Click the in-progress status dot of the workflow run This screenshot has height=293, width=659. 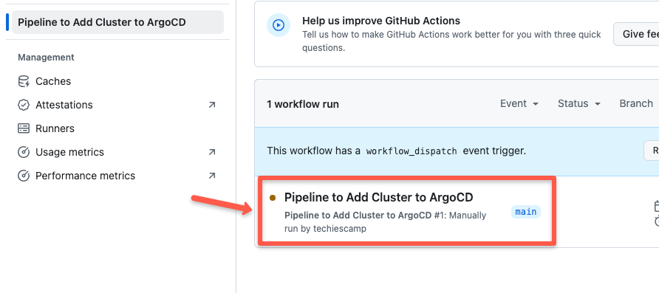click(273, 198)
